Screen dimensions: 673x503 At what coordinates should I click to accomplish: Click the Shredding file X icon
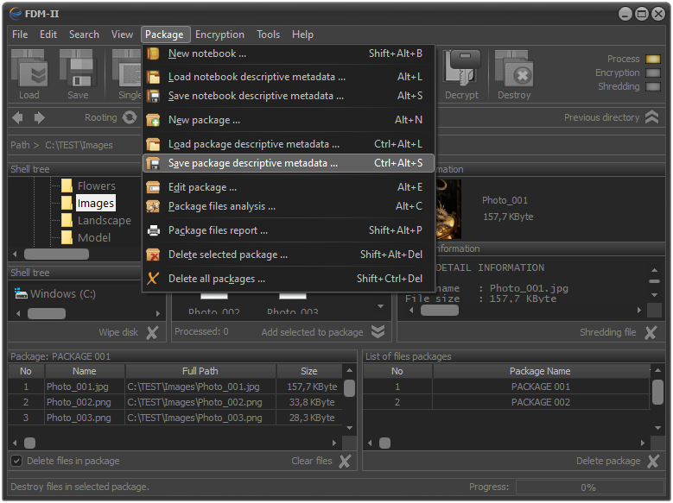click(x=651, y=332)
